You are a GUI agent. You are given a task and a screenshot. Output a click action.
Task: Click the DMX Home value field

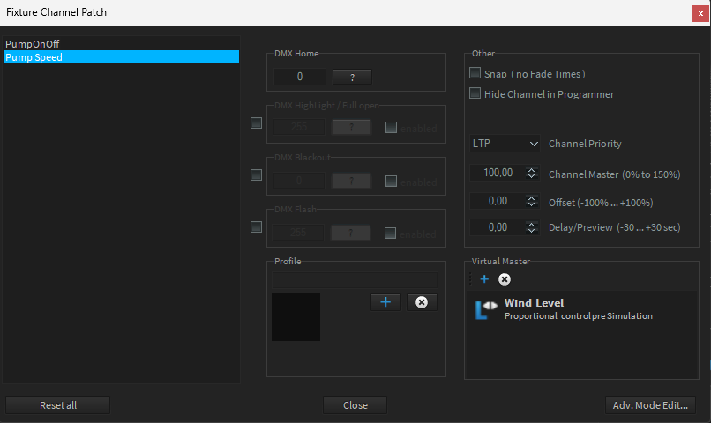[x=300, y=78]
